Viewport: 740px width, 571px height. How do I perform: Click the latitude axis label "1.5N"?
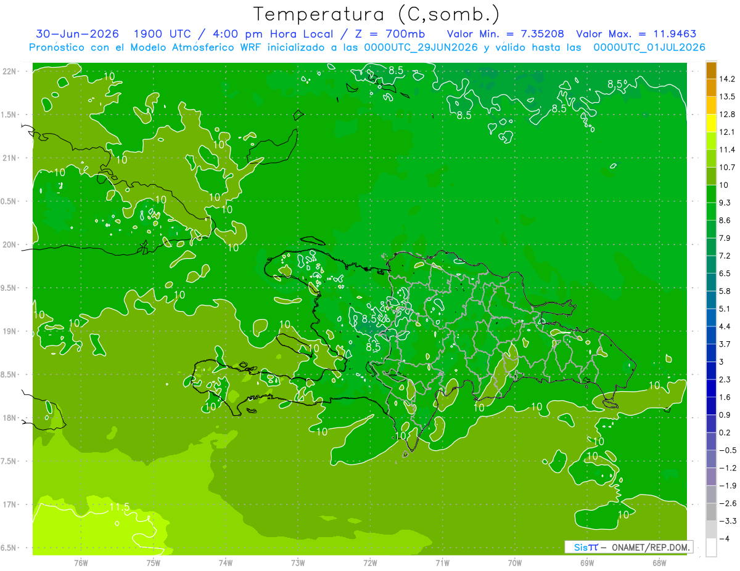pyautogui.click(x=9, y=115)
